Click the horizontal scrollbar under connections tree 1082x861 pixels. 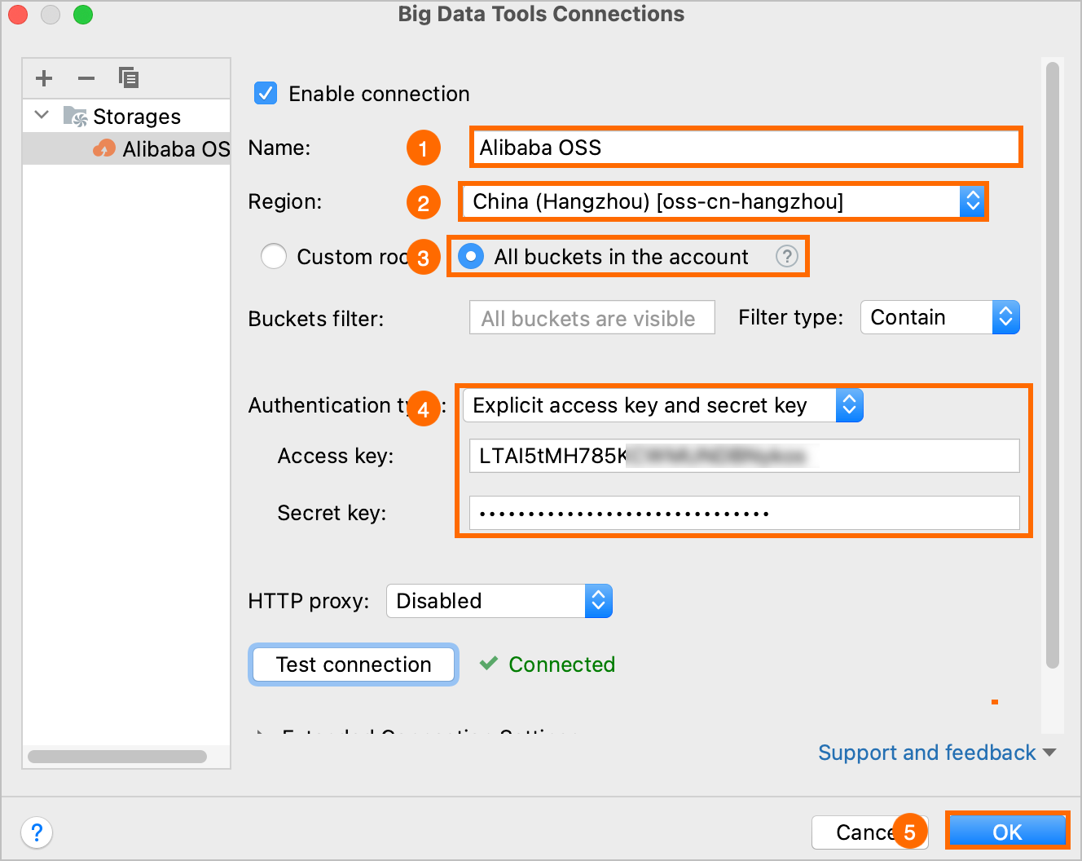(x=117, y=757)
